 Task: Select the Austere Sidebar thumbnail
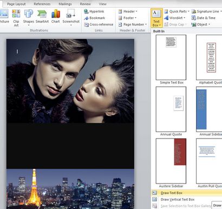pos(171,161)
